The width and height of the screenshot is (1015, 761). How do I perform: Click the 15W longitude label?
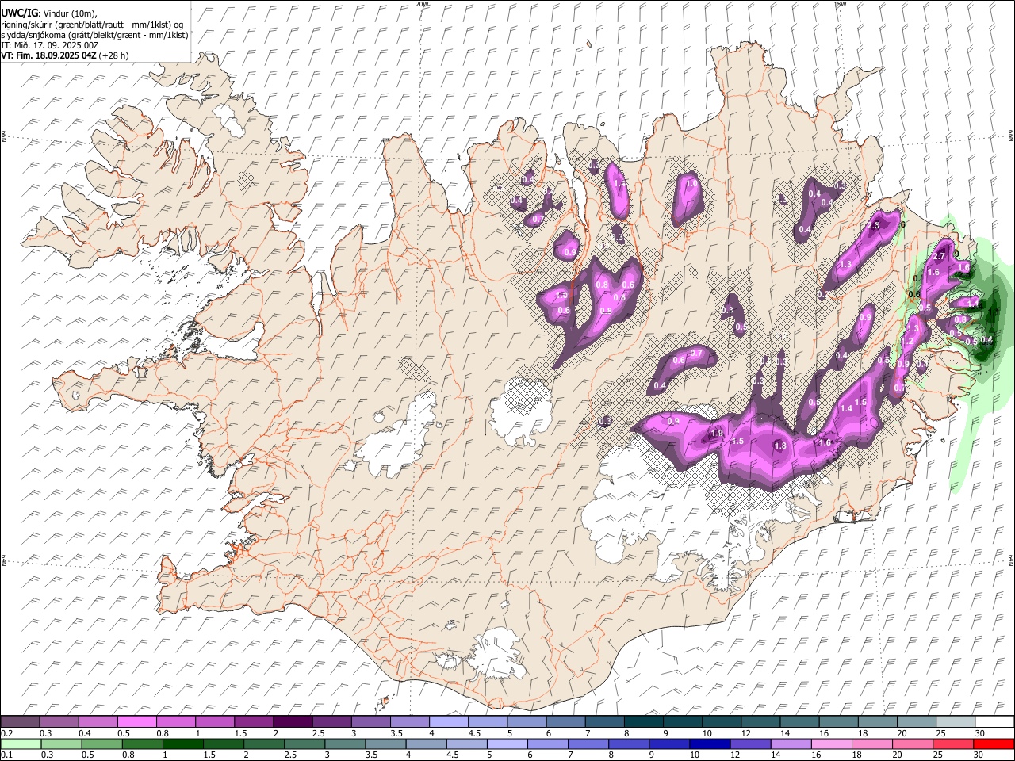click(840, 4)
